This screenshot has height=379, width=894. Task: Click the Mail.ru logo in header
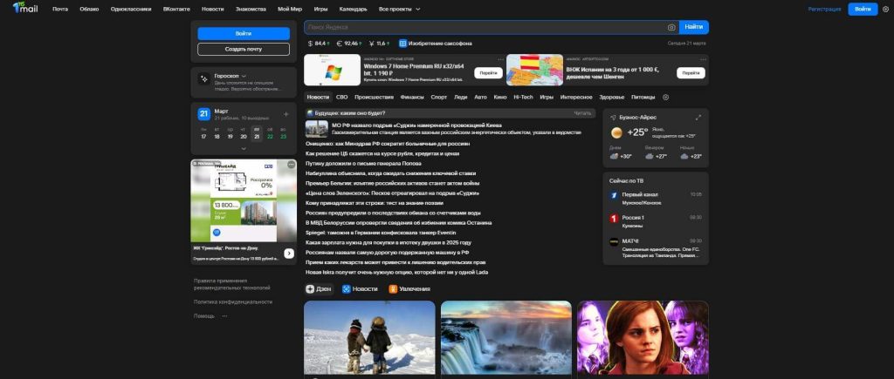(25, 8)
